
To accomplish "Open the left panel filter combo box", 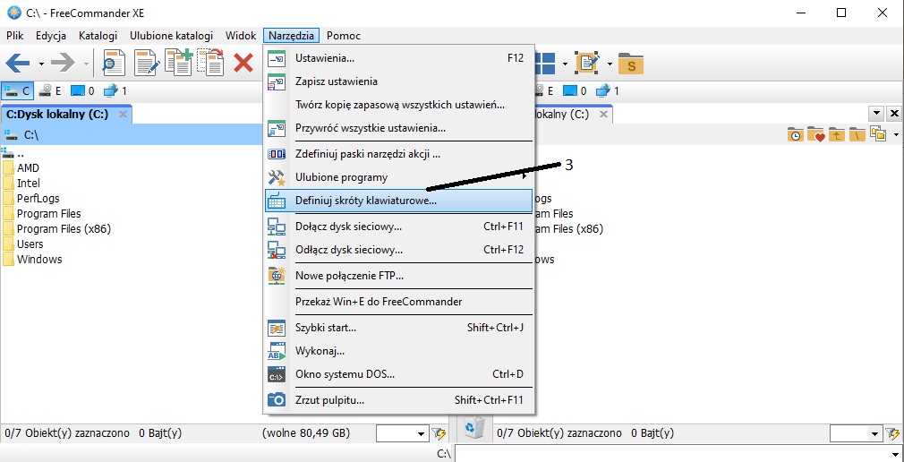I will 402,432.
